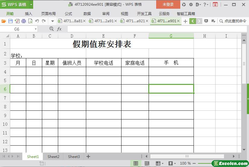The width and height of the screenshot is (249, 167).
Task: Switch to the Sheet3 tab
Action: [x=74, y=156]
